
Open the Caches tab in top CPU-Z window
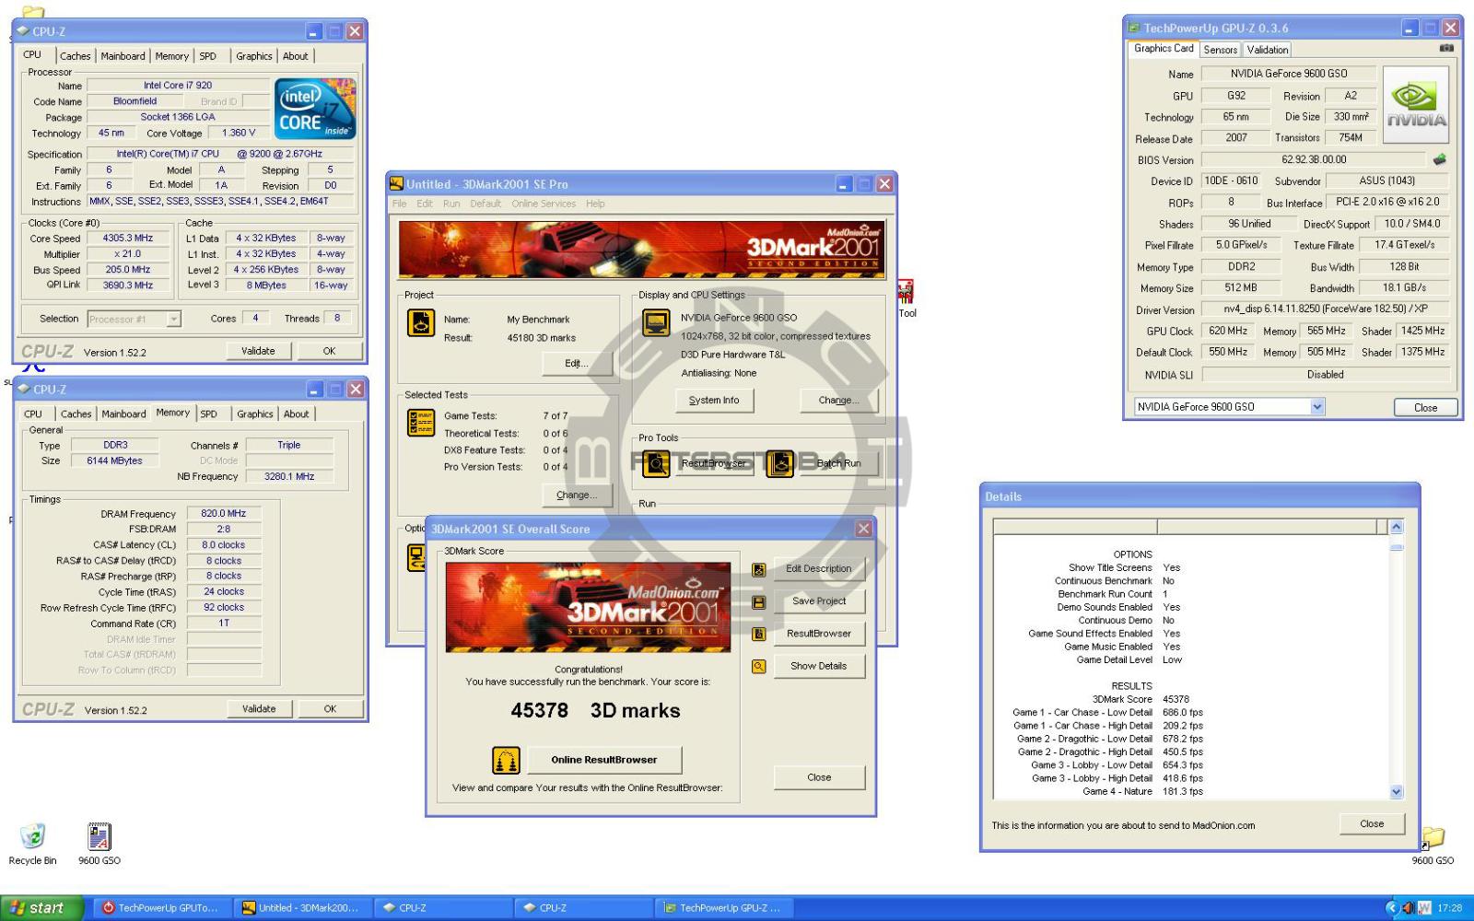point(76,56)
